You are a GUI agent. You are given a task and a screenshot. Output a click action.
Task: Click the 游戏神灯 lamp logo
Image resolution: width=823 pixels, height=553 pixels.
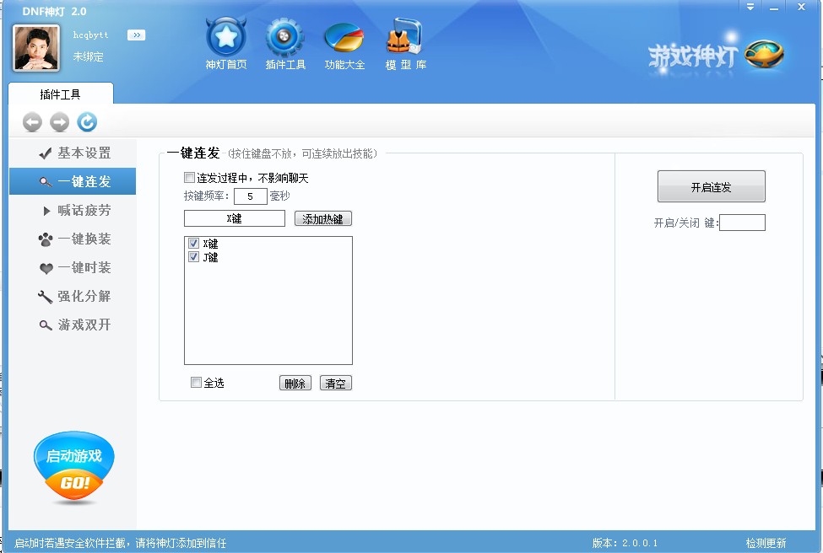tap(716, 55)
